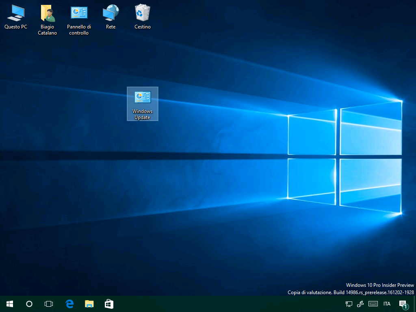
Task: Launch Microsoft Edge from the taskbar
Action: [69, 304]
